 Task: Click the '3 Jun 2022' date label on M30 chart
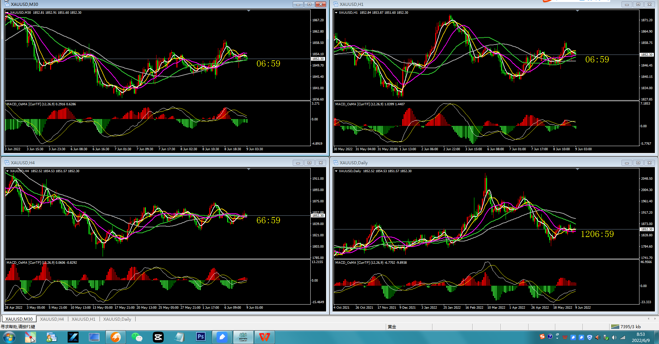13,149
